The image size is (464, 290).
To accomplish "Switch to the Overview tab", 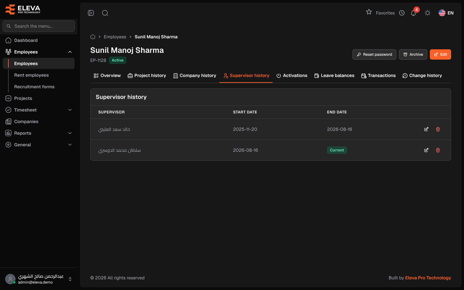I will (x=107, y=76).
